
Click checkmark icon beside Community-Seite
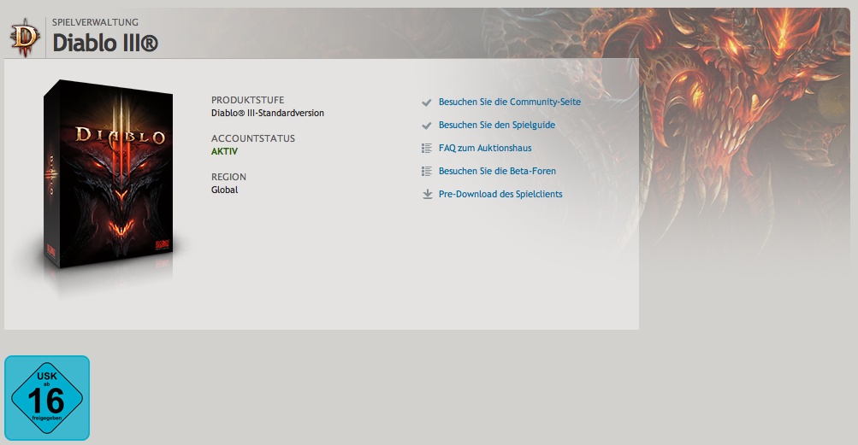(x=427, y=102)
